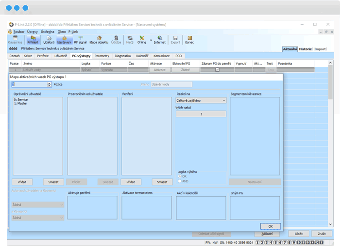Screen dimensions: 340x251
Task: Toggle the Záznam PG do paměti checkbox
Action: coord(217,70)
